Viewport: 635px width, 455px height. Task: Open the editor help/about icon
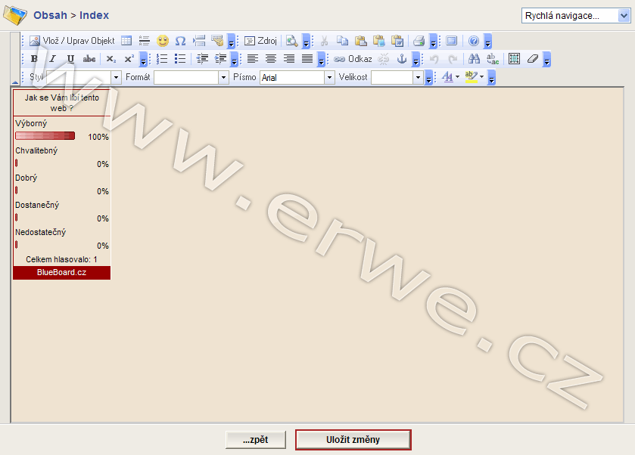[474, 41]
